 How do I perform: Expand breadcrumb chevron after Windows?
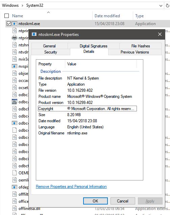click(22, 5)
